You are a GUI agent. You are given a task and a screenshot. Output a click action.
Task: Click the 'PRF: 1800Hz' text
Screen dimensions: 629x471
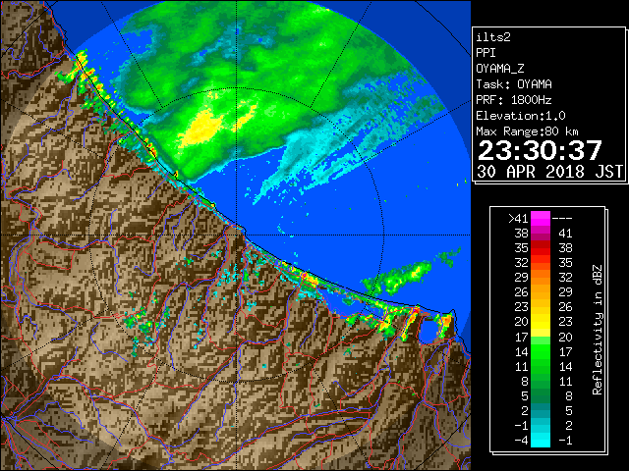point(514,100)
